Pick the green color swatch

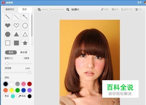coord(18,90)
